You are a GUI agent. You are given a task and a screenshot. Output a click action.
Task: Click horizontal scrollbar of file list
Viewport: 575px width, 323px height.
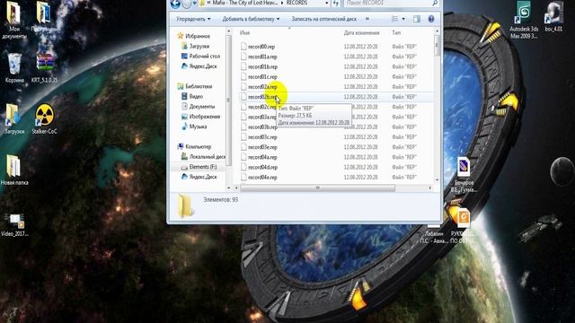point(317,188)
